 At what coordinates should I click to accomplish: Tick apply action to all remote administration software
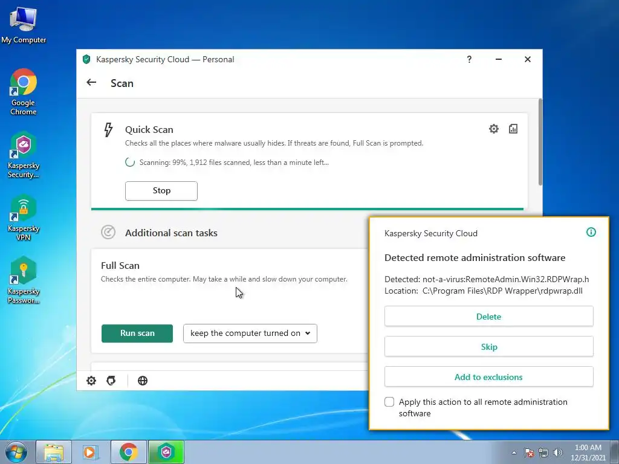(x=389, y=402)
